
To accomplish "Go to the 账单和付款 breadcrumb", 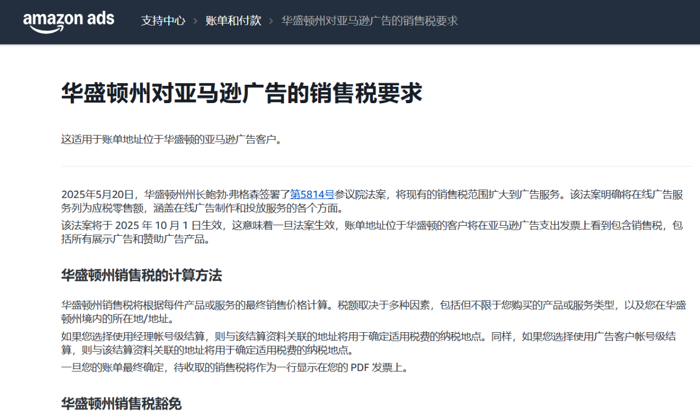I will (x=233, y=21).
